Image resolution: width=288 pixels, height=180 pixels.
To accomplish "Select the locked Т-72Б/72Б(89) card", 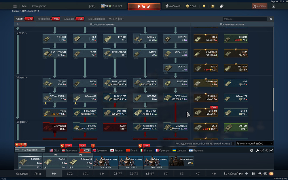I will coord(54,127).
